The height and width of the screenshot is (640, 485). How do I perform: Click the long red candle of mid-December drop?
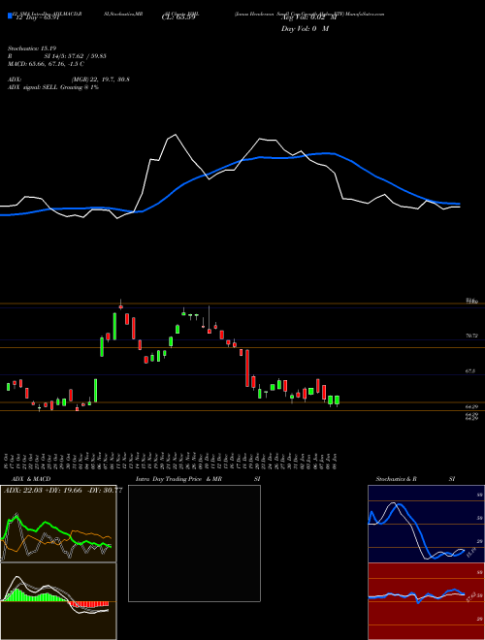pyautogui.click(x=247, y=368)
